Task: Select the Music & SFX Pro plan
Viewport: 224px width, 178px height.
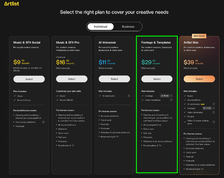Action: click(72, 79)
